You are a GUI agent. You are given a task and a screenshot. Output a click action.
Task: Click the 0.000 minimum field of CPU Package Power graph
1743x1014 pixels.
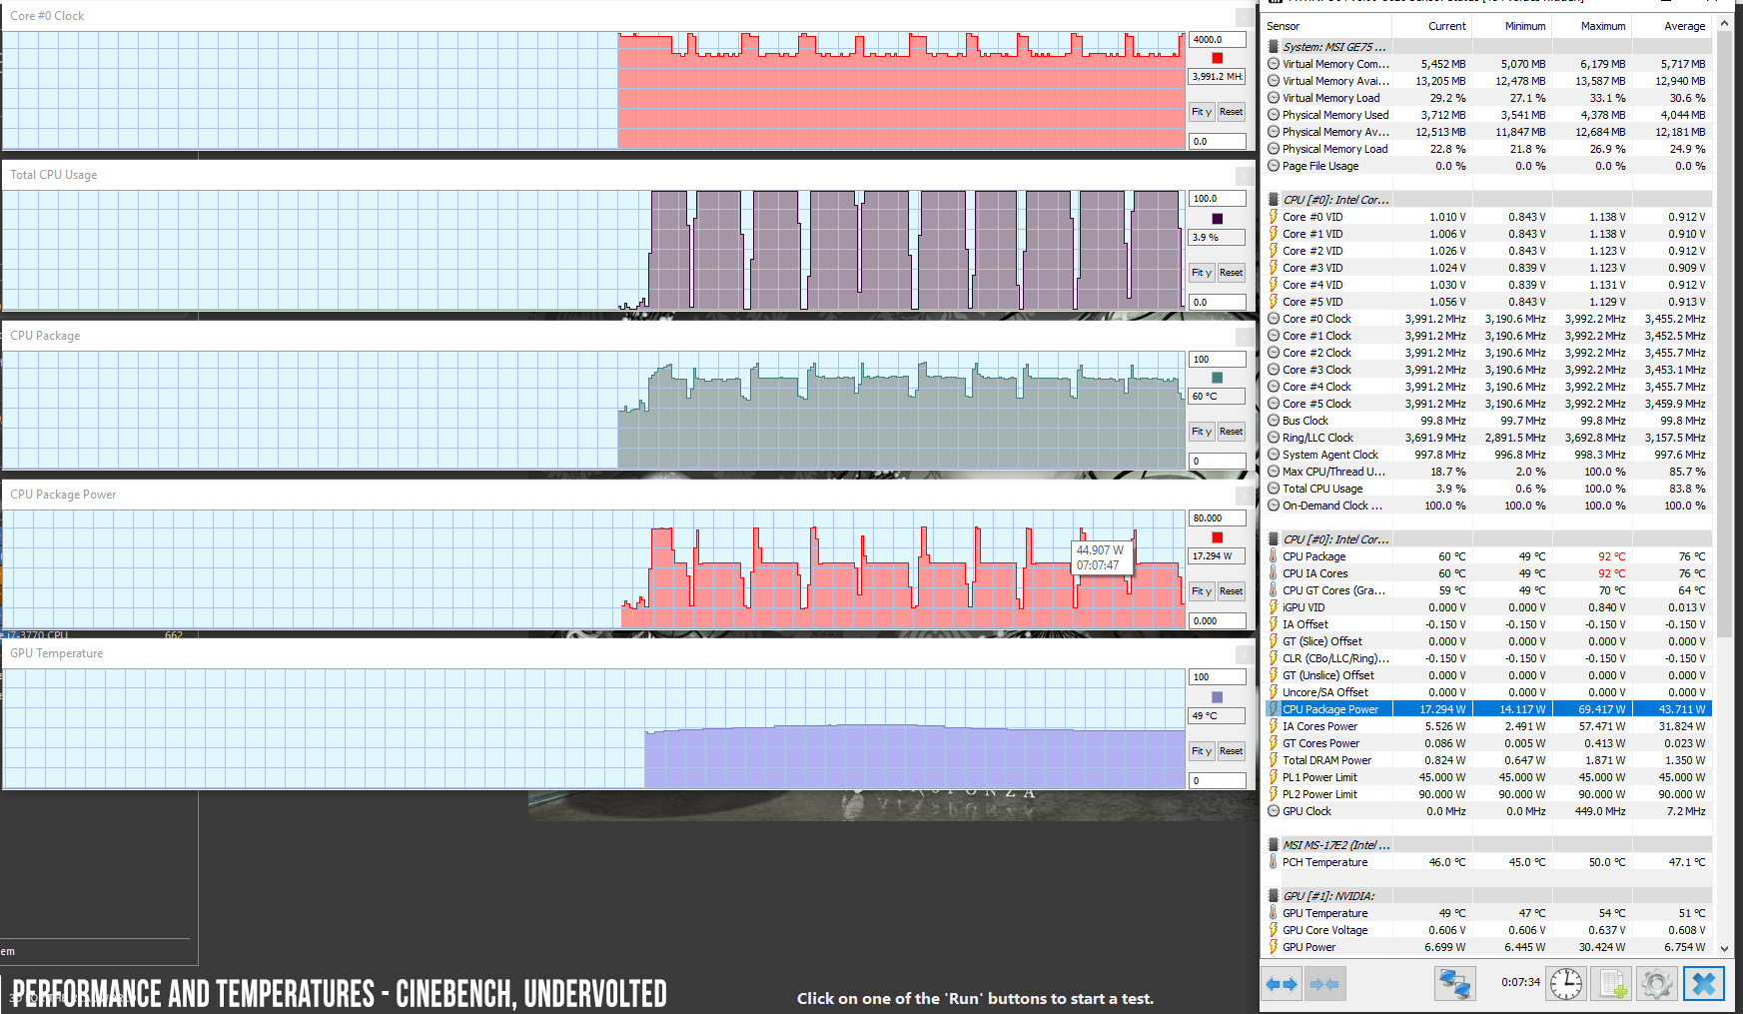[x=1217, y=620]
